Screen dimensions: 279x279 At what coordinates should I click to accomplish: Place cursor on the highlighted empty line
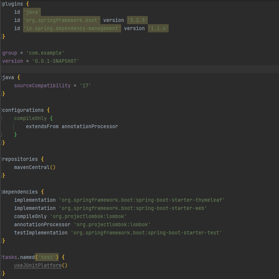[140, 69]
